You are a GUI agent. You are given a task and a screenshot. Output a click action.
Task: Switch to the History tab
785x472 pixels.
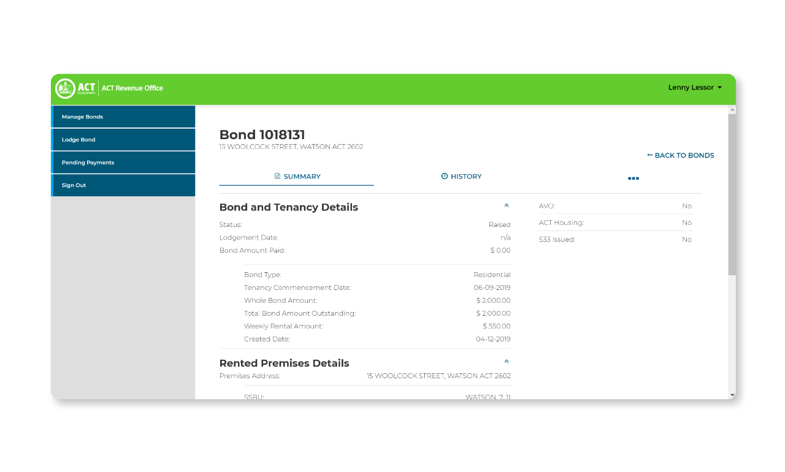461,176
